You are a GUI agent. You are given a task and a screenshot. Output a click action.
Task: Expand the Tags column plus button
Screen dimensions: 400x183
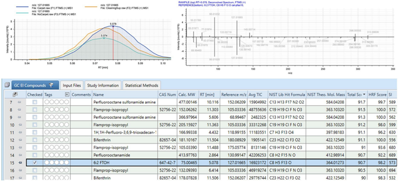tap(67, 95)
